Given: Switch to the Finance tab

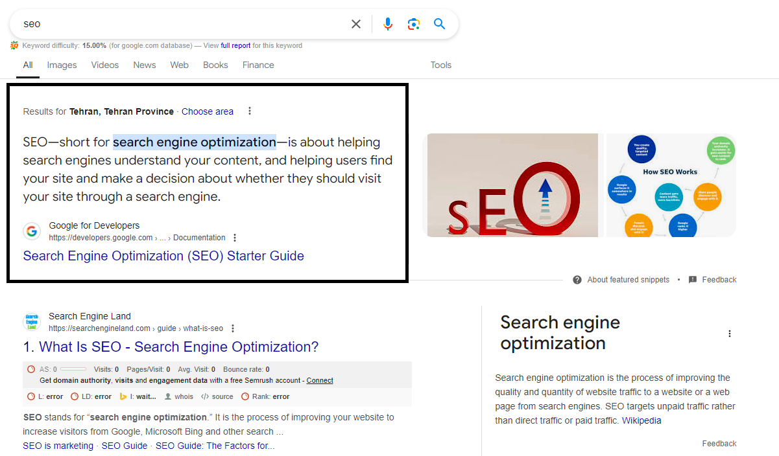Looking at the screenshot, I should coord(258,65).
